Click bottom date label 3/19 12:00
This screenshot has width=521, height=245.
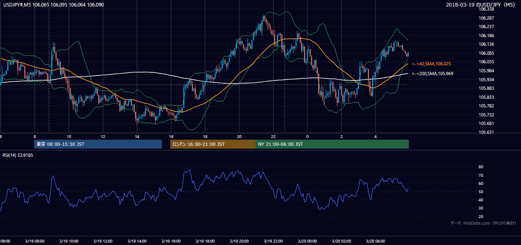pos(103,241)
